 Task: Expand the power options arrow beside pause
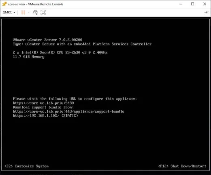29,12
